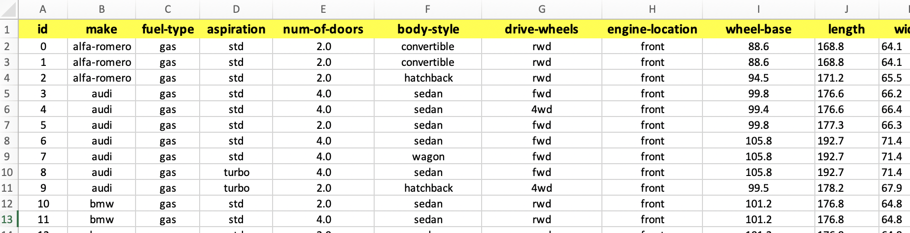
Task: Select row 7 header
Action: (7, 125)
